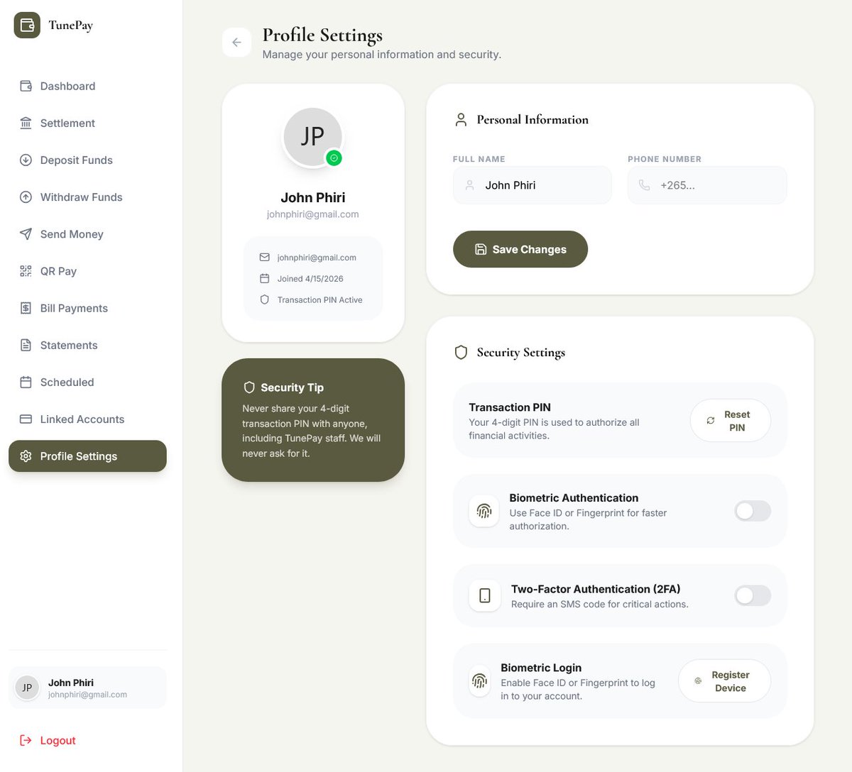Log out using the Logout link

(x=48, y=740)
